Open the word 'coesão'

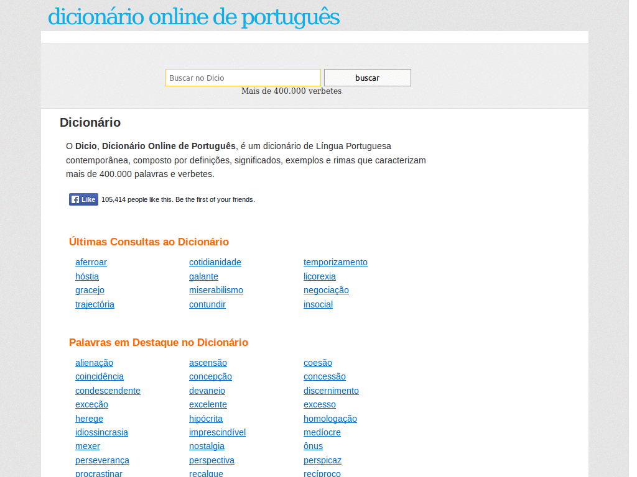[x=318, y=363]
